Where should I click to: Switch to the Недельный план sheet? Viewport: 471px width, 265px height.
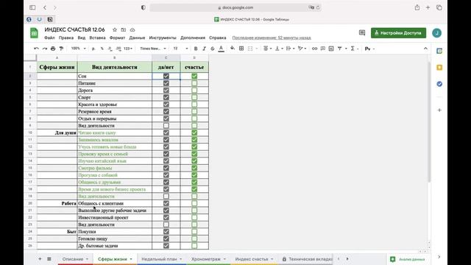point(159,259)
